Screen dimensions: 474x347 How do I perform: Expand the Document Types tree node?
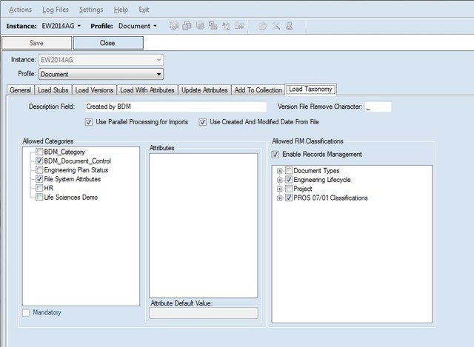coord(279,171)
